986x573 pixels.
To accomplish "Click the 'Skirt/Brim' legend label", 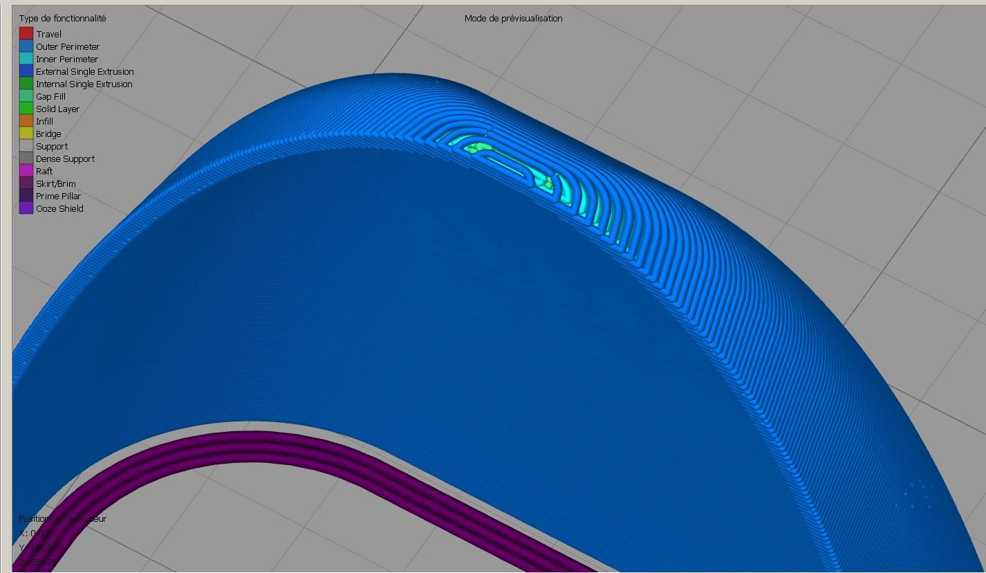I will click(x=56, y=183).
